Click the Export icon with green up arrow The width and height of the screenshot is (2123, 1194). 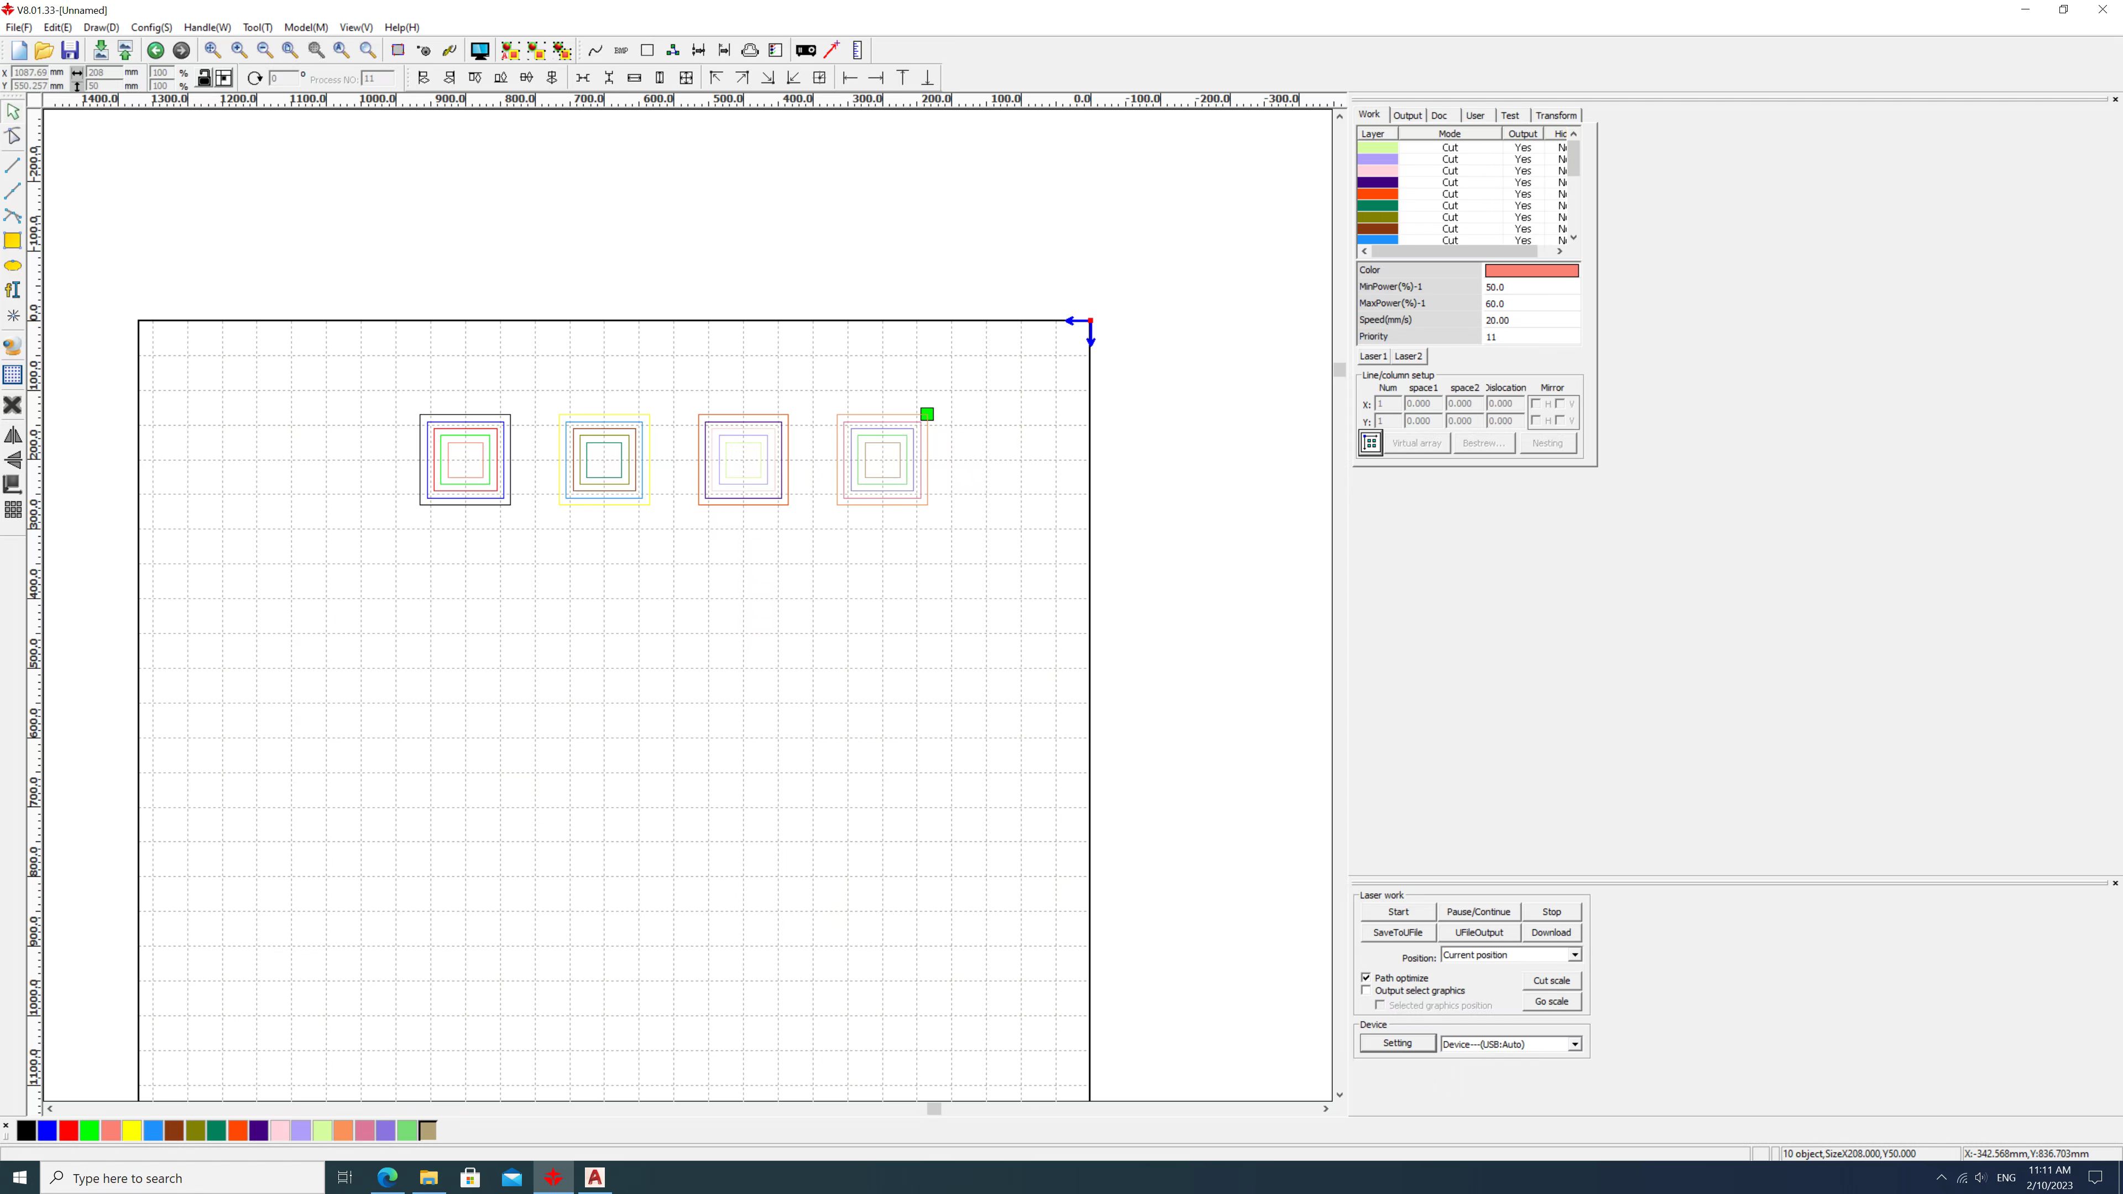click(x=126, y=50)
